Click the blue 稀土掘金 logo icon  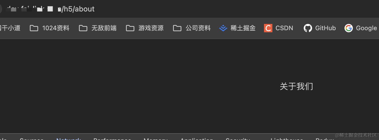tap(223, 28)
